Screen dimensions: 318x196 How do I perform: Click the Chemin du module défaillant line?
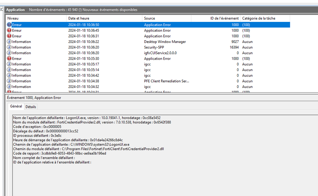[88, 149]
